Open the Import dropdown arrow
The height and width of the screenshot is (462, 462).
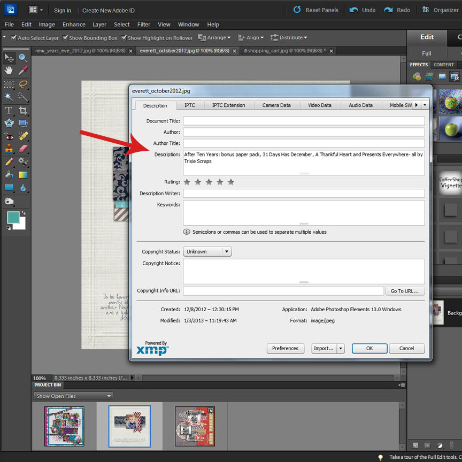point(341,348)
